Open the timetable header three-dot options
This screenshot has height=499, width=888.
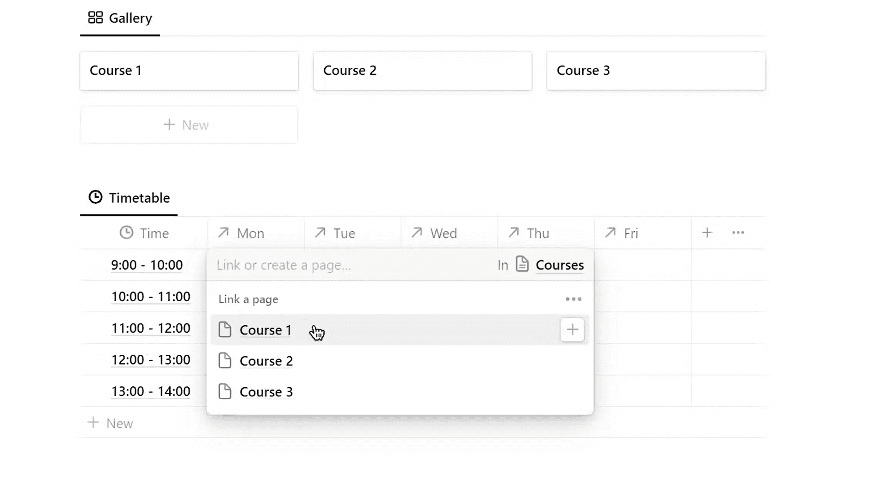(x=738, y=233)
